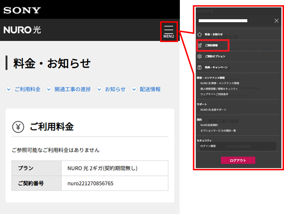
Task: Click the edit icon beside ご契約情報
Action: pyautogui.click(x=199, y=45)
